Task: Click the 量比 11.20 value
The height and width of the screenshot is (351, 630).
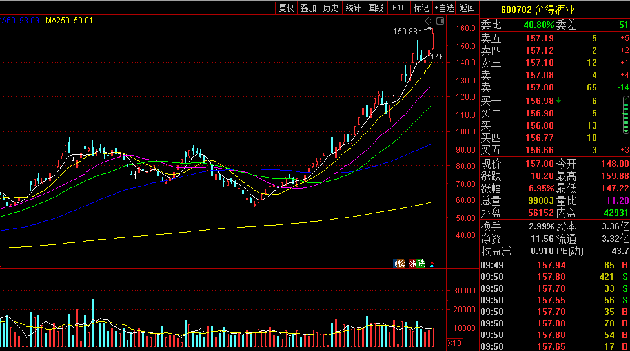Action: tap(618, 201)
